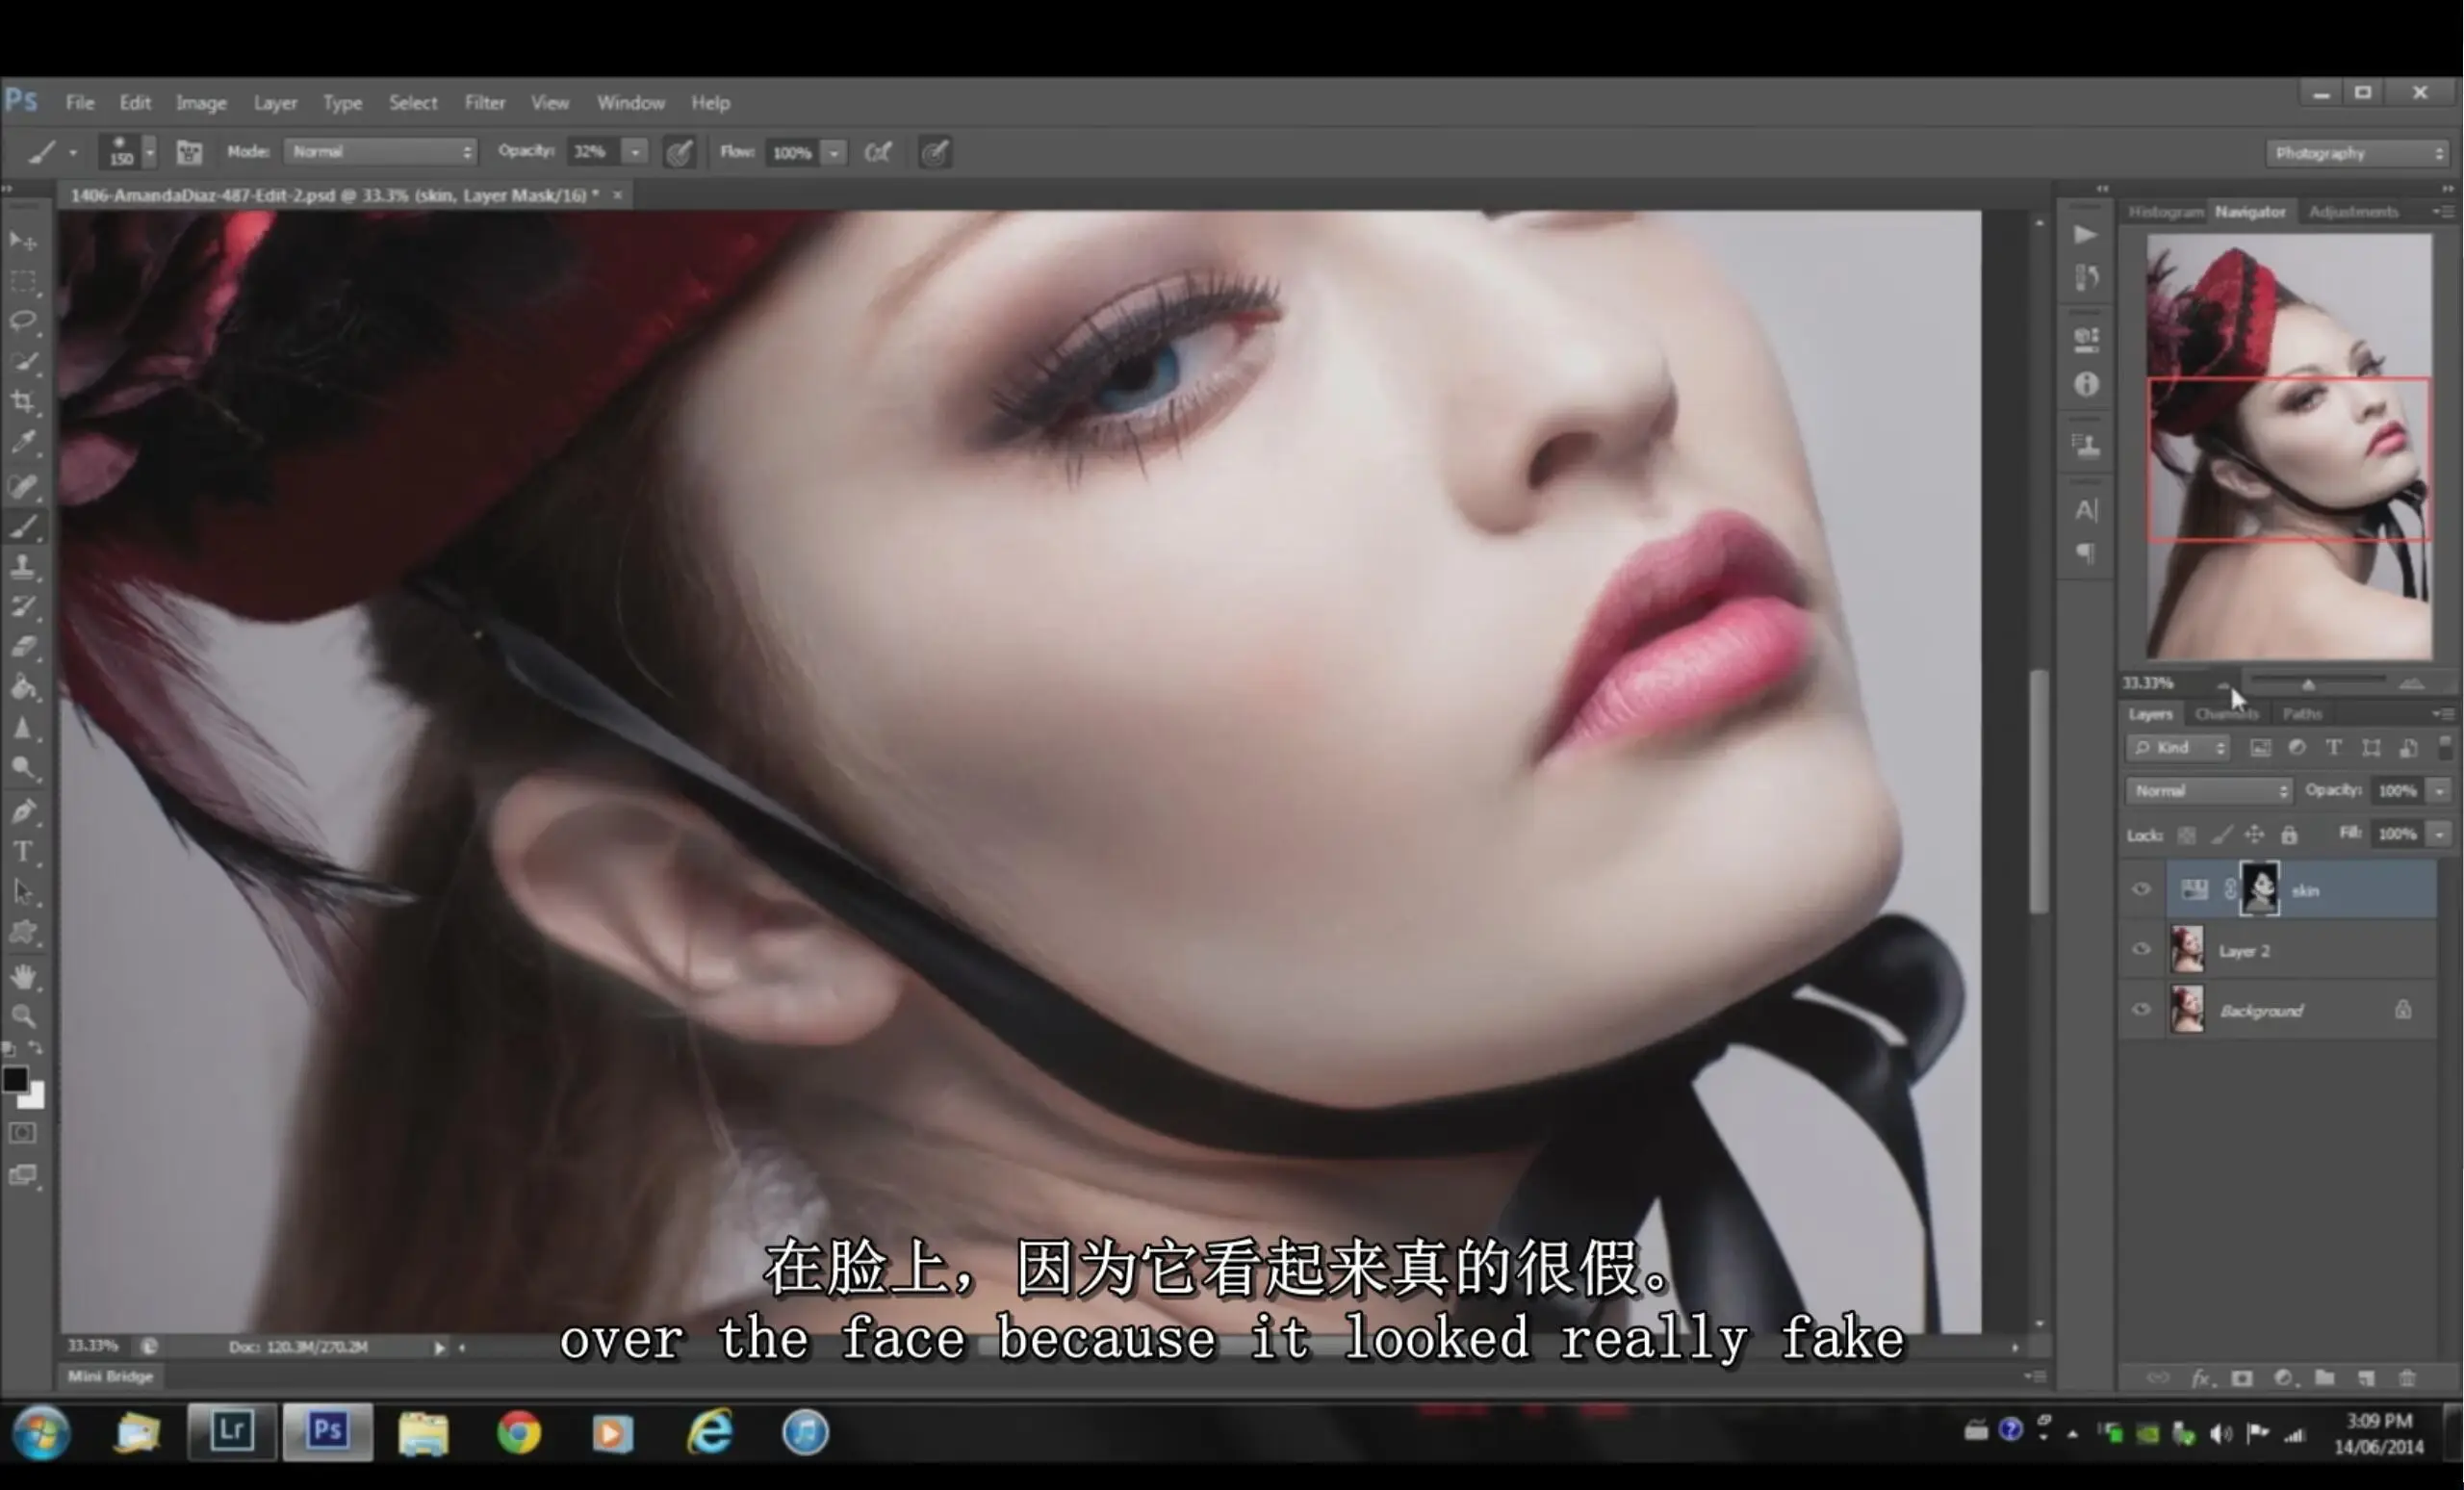
Task: Open the Photography workspace dropdown
Action: [x=2356, y=153]
